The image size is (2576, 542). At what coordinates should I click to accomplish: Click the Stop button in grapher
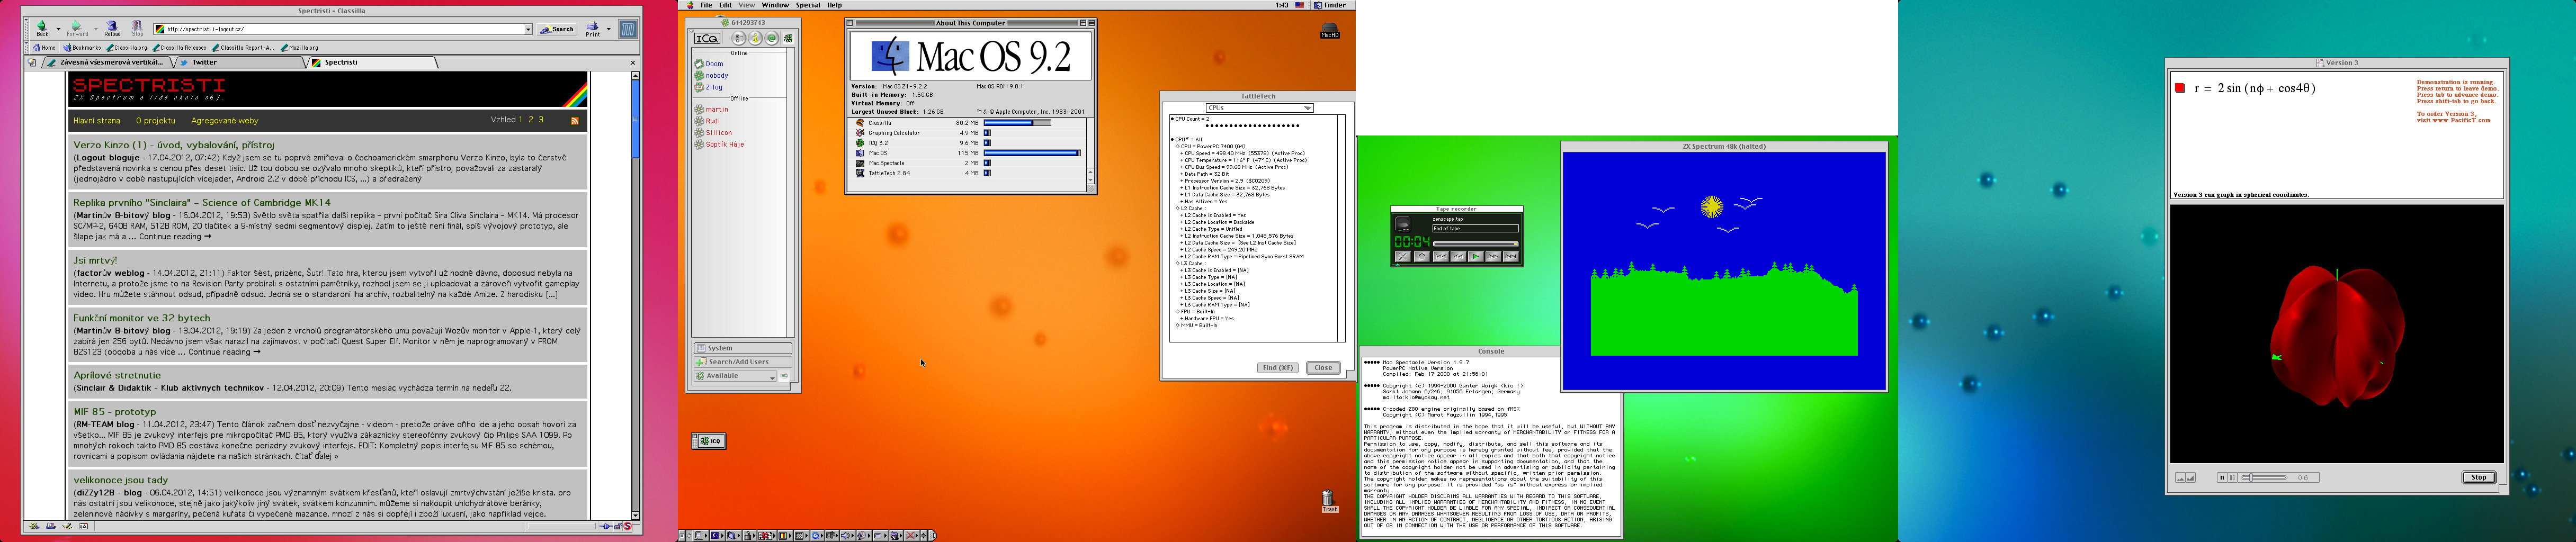[x=2478, y=477]
